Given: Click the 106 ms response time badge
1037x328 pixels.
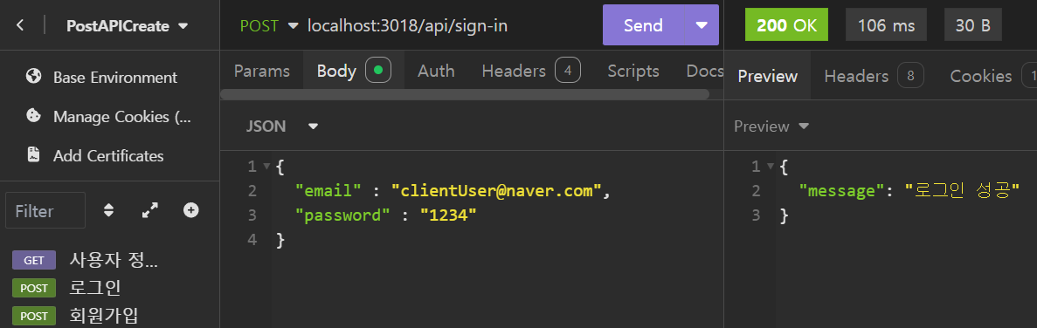Looking at the screenshot, I should 886,25.
